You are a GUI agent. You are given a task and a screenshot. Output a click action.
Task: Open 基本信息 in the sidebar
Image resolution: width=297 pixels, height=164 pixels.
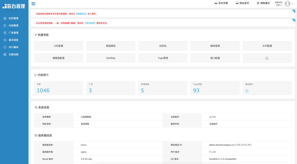click(x=13, y=40)
